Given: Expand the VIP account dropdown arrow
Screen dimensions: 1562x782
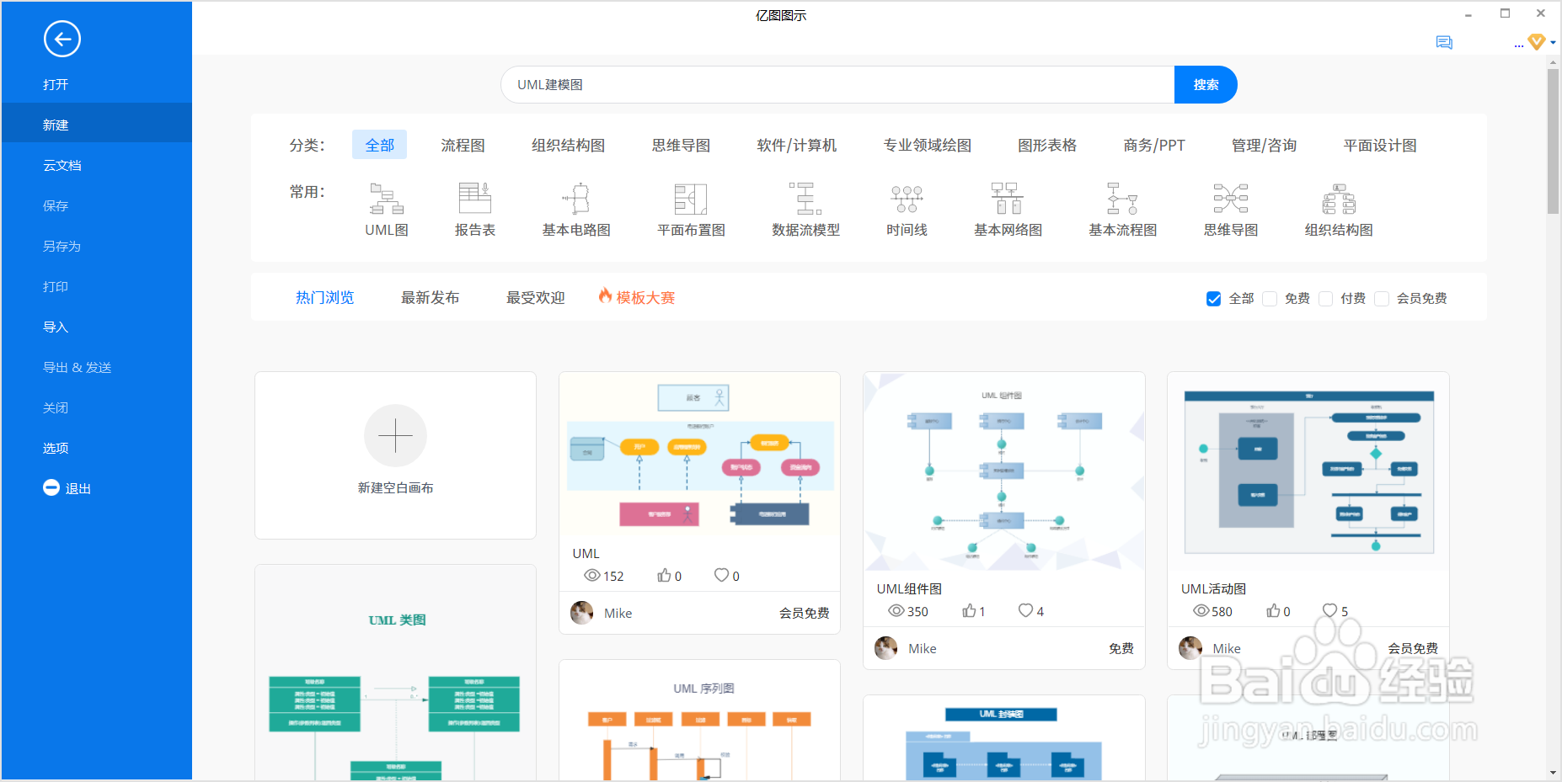Looking at the screenshot, I should pyautogui.click(x=1551, y=42).
